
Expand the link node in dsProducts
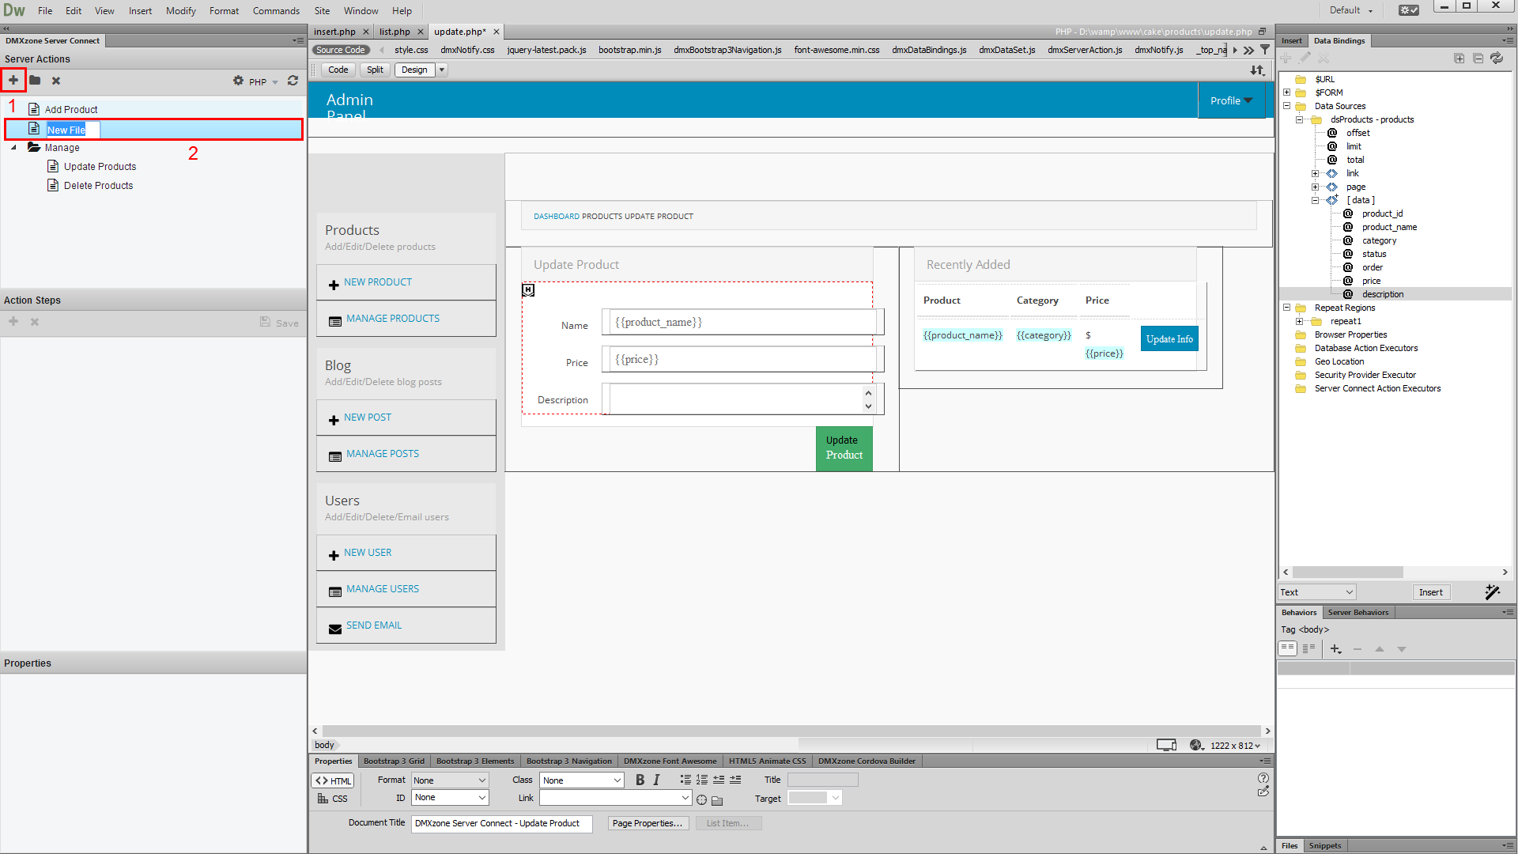[1315, 173]
